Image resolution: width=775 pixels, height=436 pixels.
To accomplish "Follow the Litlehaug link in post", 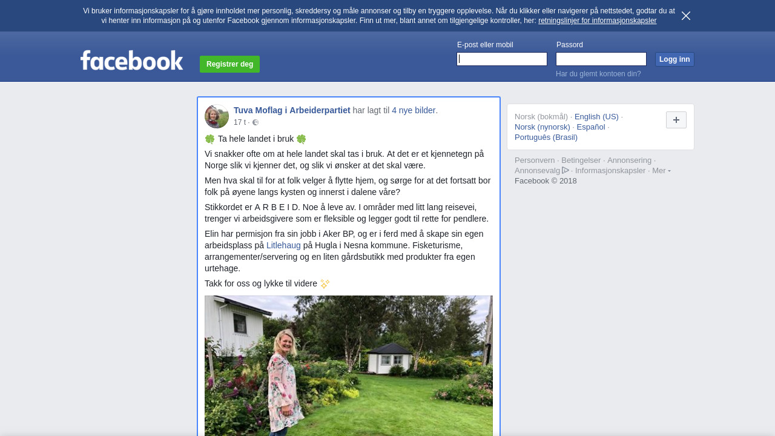I will (x=283, y=245).
